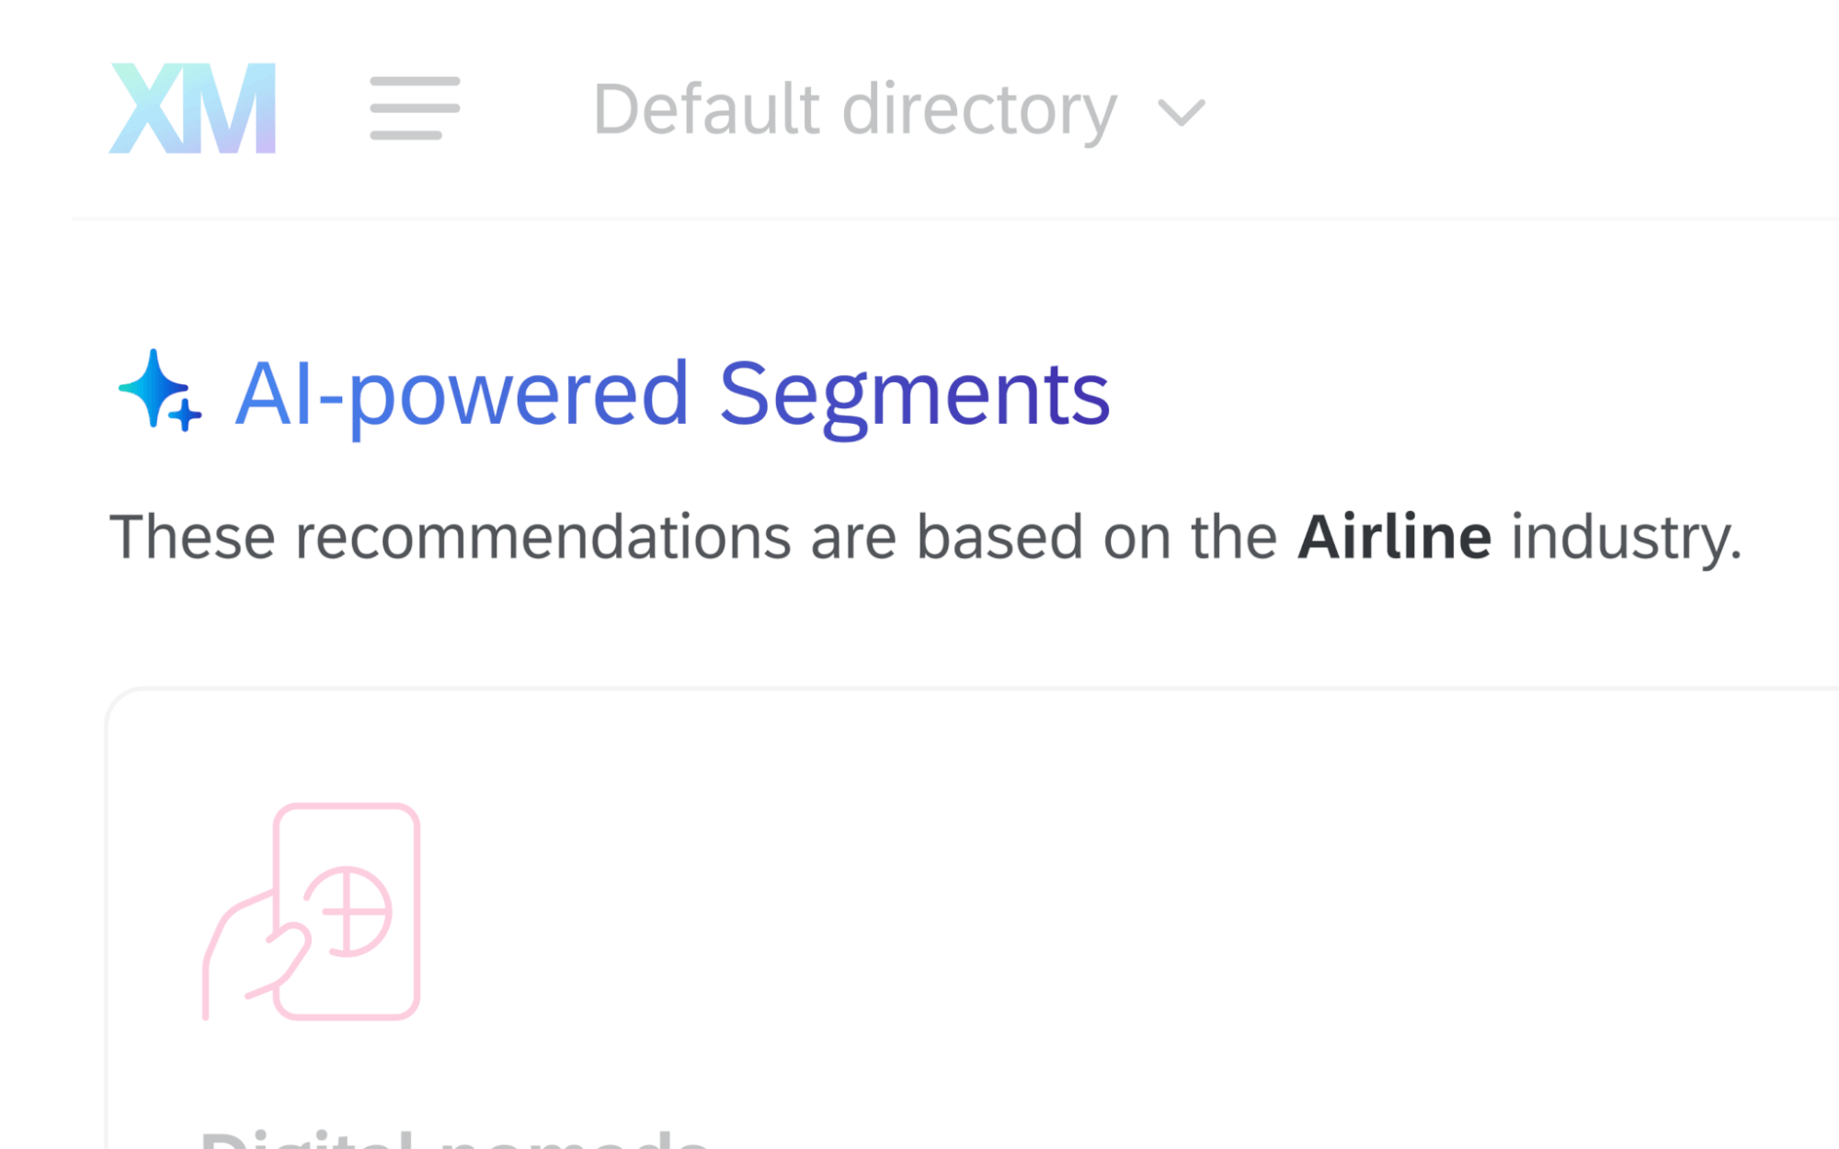
Task: Click the letter X in the XM logo
Action: 147,108
